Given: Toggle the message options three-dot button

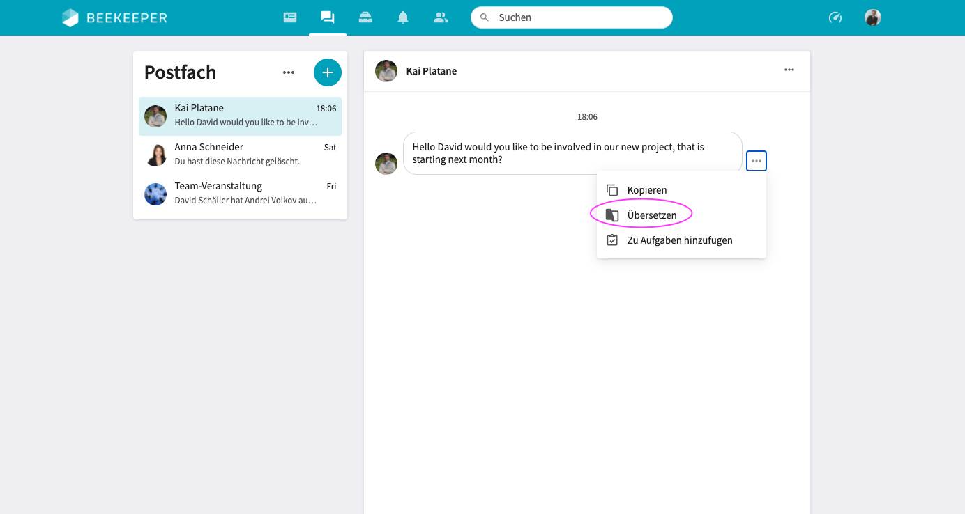Looking at the screenshot, I should 757,161.
